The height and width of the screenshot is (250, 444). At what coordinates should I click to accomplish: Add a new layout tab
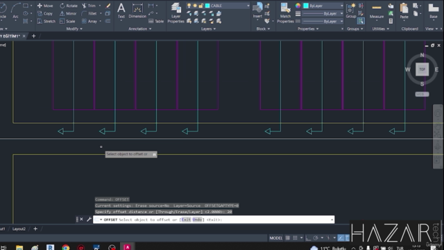point(35,228)
